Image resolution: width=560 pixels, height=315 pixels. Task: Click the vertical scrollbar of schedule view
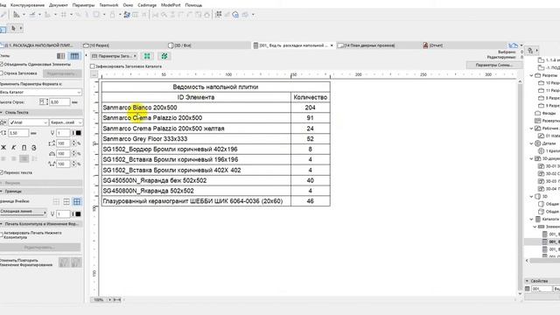pyautogui.click(x=520, y=187)
